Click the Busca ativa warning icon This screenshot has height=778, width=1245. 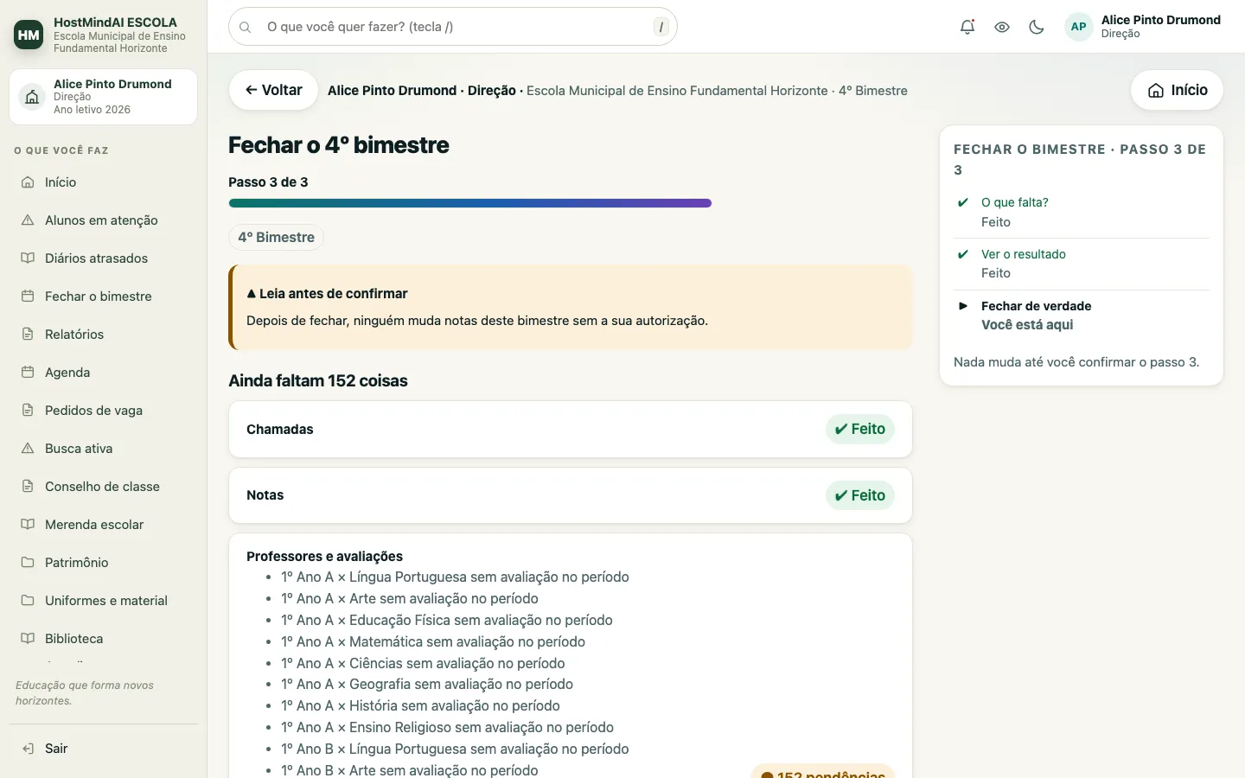click(28, 449)
